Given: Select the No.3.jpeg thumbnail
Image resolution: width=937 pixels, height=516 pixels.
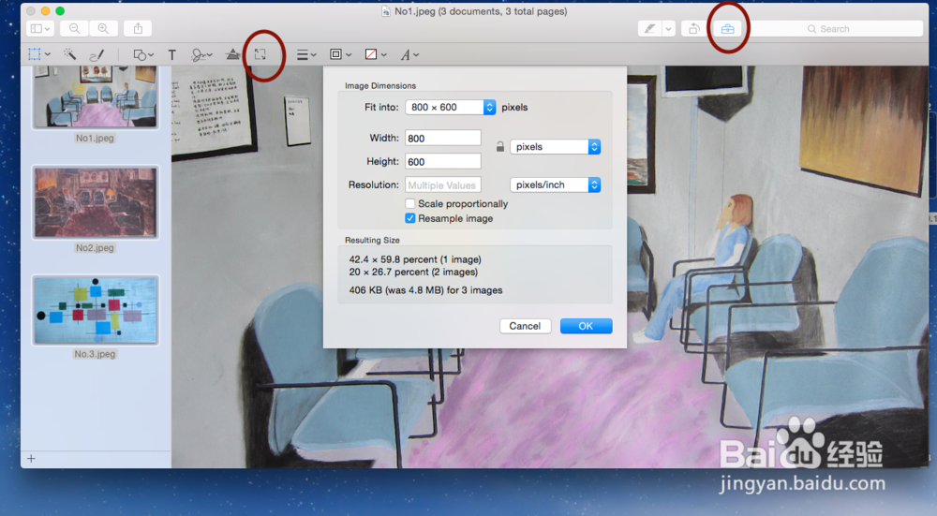Looking at the screenshot, I should click(96, 311).
